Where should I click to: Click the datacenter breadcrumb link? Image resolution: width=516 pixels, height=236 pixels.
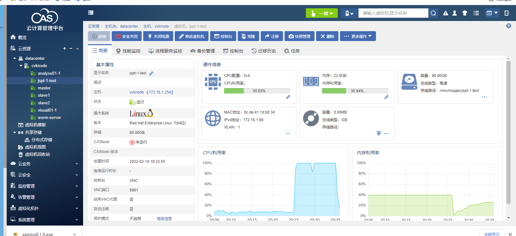tap(129, 26)
